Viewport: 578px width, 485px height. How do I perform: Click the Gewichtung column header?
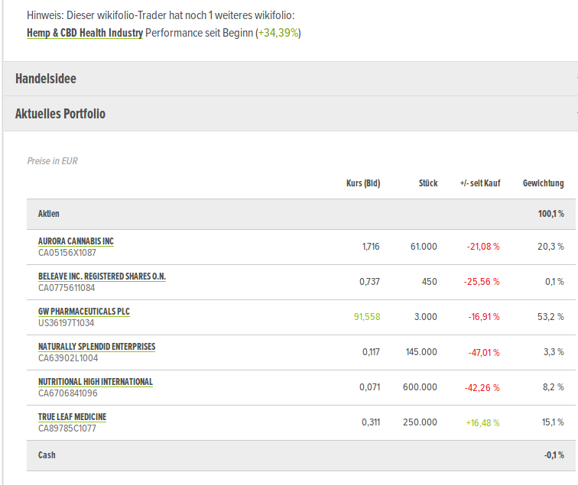(543, 183)
